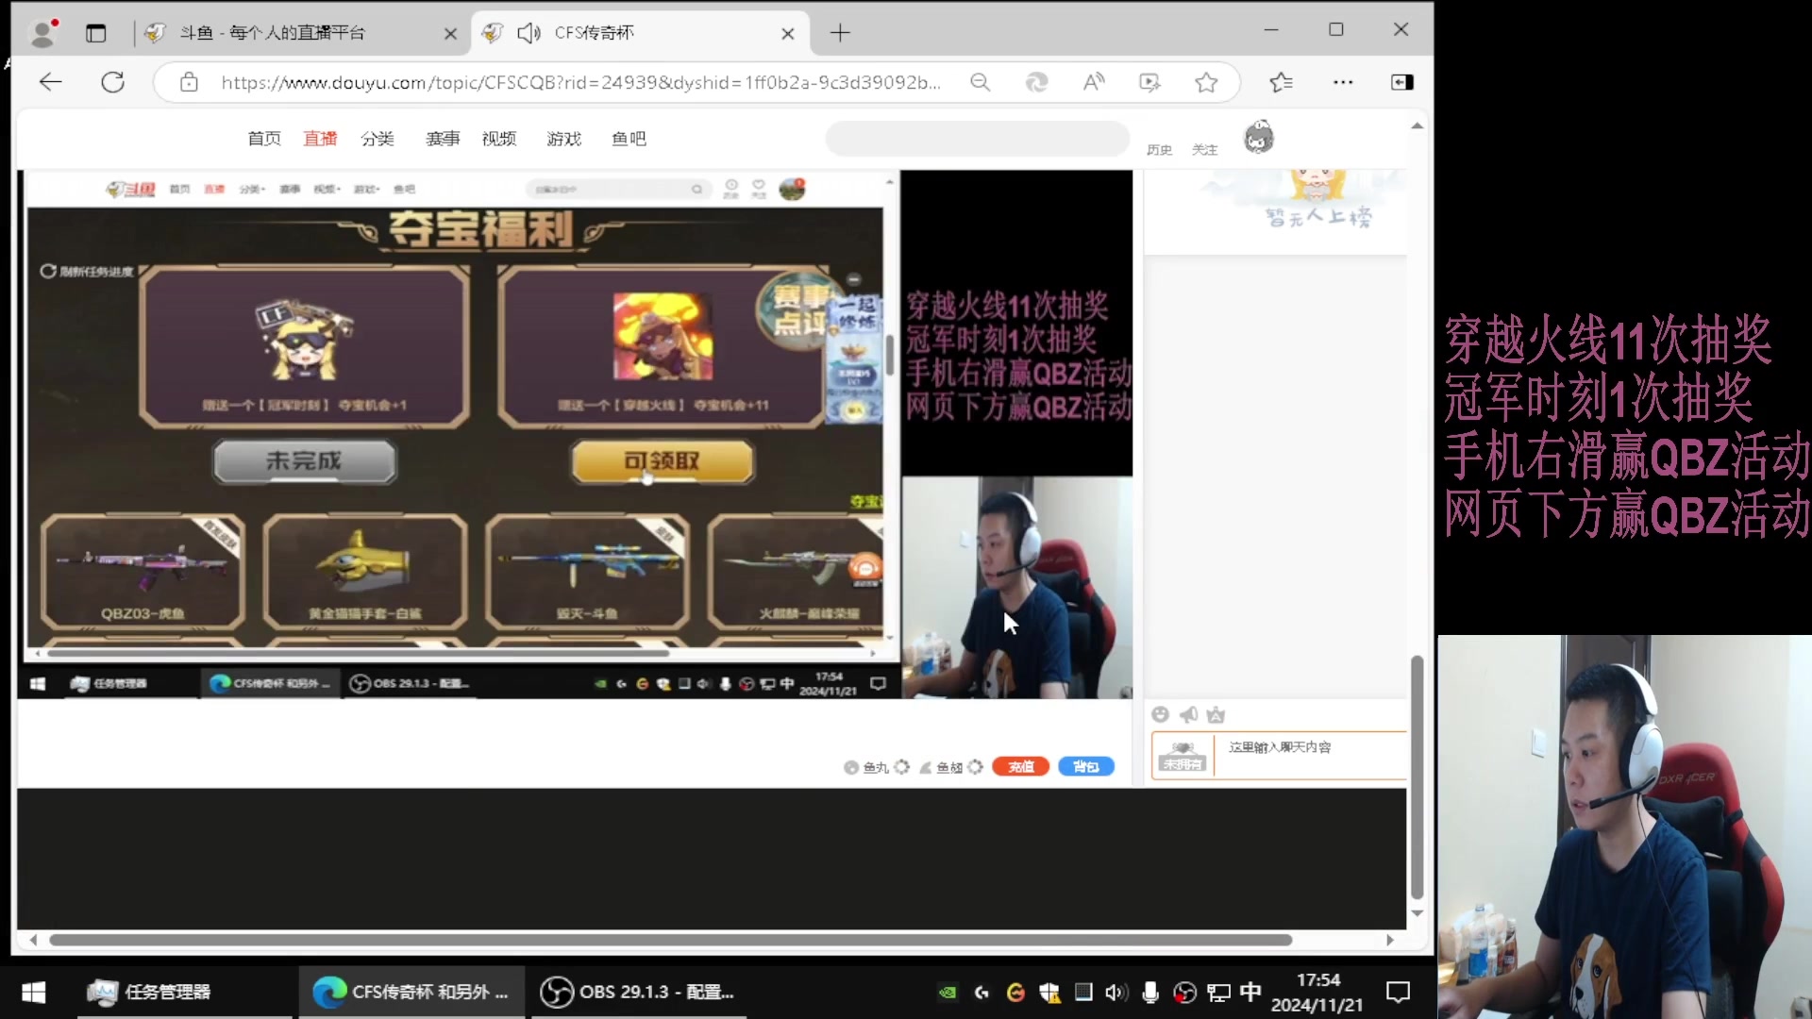This screenshot has width=1812, height=1019.
Task: Click the megaphone icon above chat box
Action: coord(1188,714)
